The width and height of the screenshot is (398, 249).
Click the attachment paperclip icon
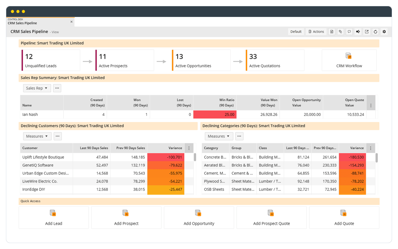(x=341, y=32)
